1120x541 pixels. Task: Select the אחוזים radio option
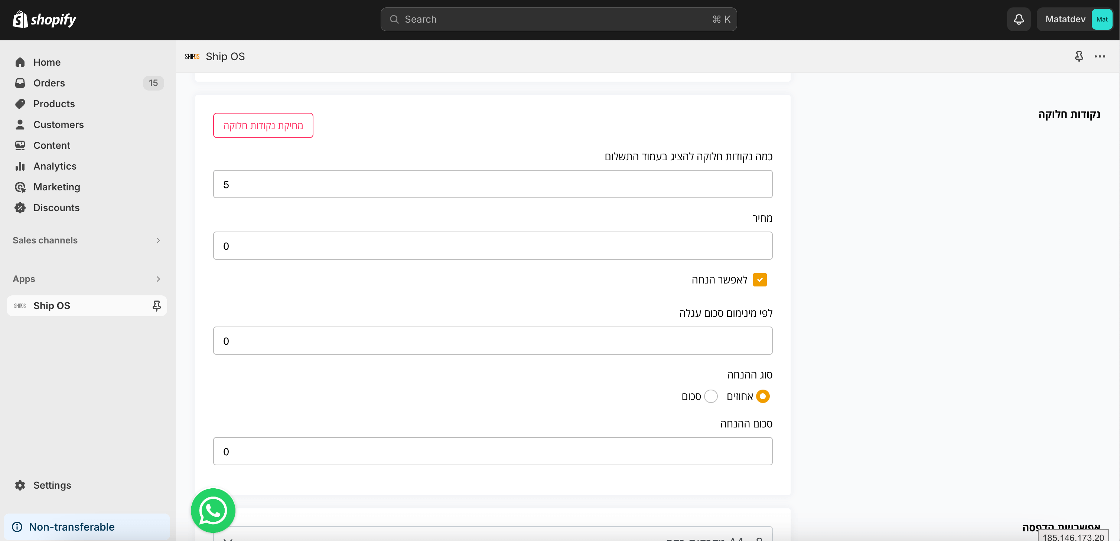coord(763,396)
